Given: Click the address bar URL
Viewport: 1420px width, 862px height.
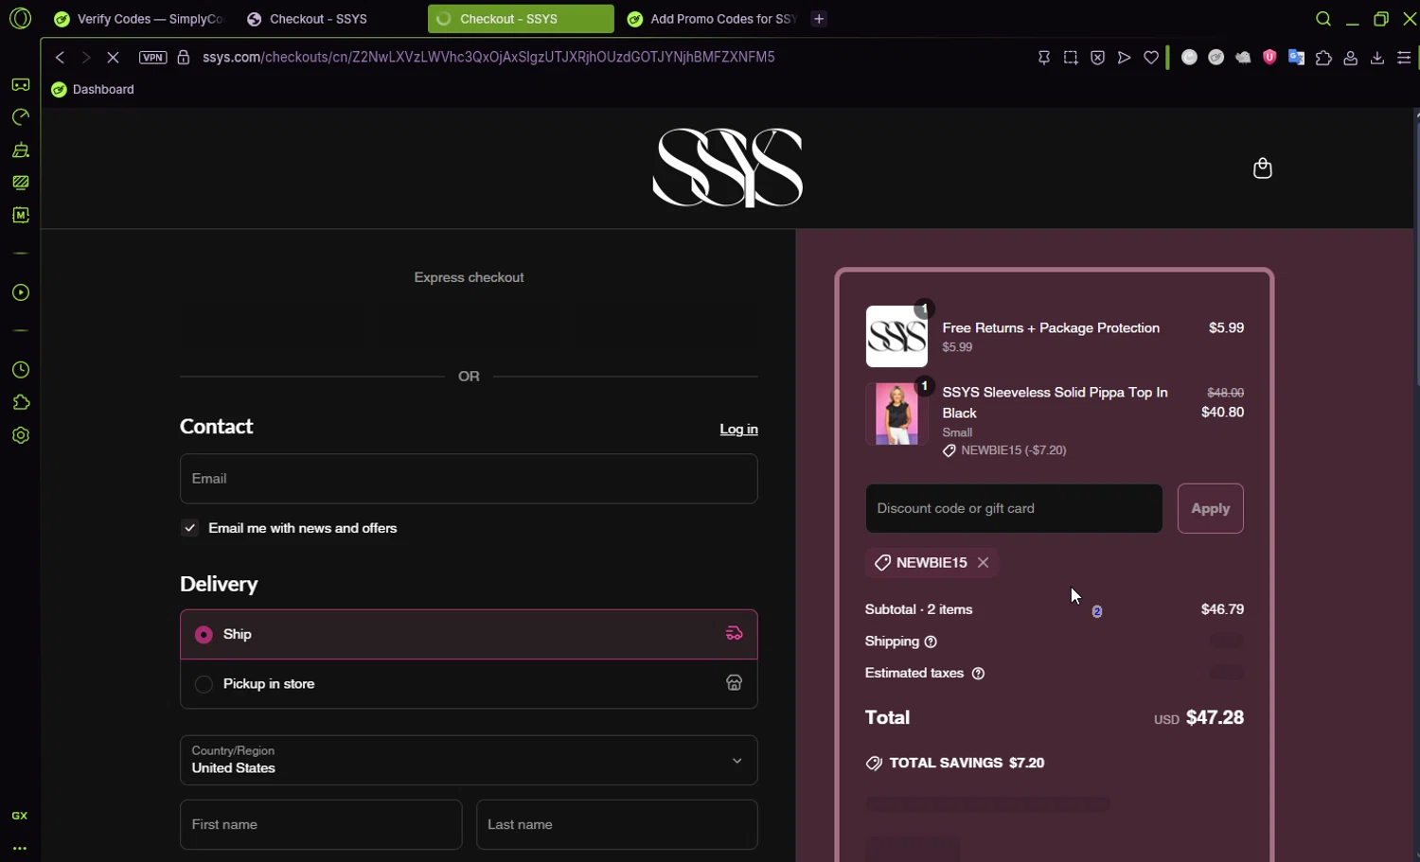Looking at the screenshot, I should click(x=488, y=58).
